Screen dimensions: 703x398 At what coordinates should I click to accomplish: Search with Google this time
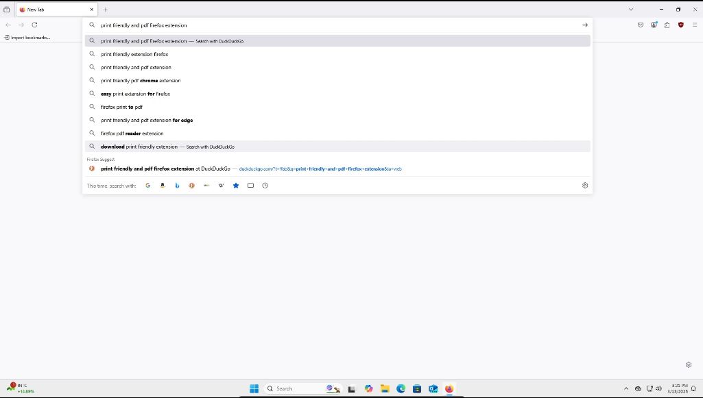[x=148, y=186]
